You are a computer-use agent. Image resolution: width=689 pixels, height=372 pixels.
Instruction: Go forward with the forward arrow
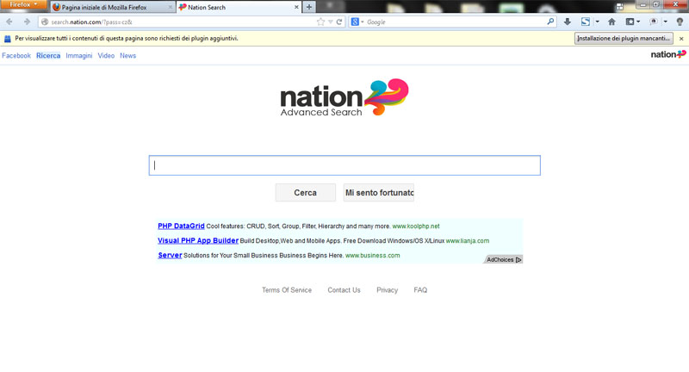click(27, 22)
